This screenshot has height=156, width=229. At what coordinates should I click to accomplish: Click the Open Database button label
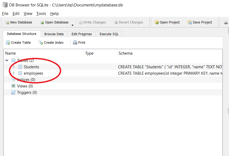click(57, 22)
